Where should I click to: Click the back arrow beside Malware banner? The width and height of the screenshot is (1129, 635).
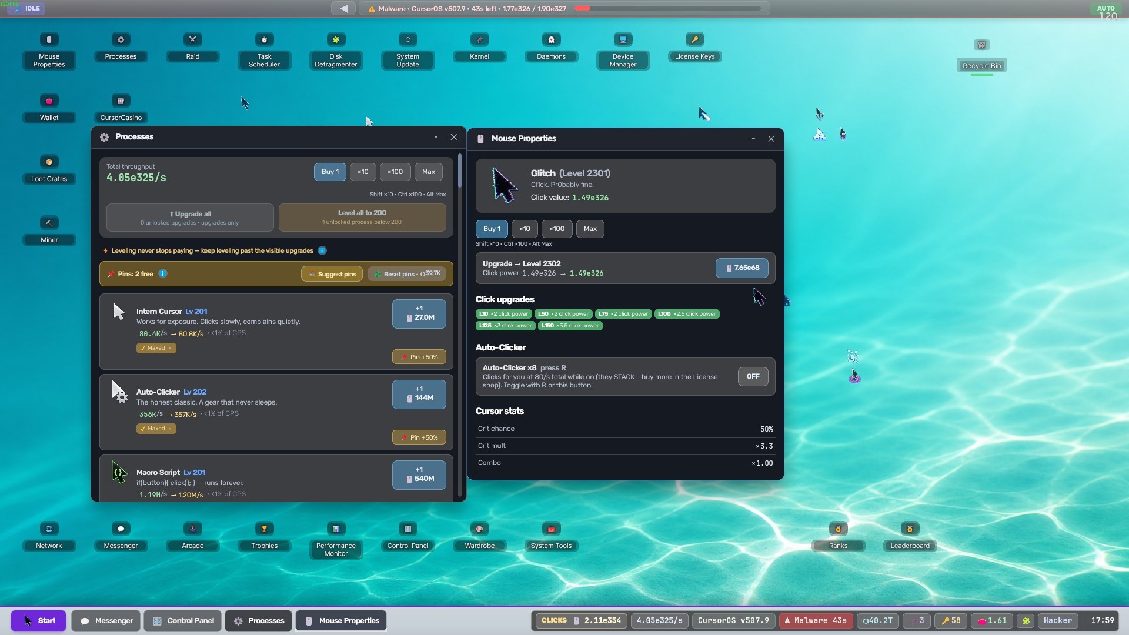point(343,8)
